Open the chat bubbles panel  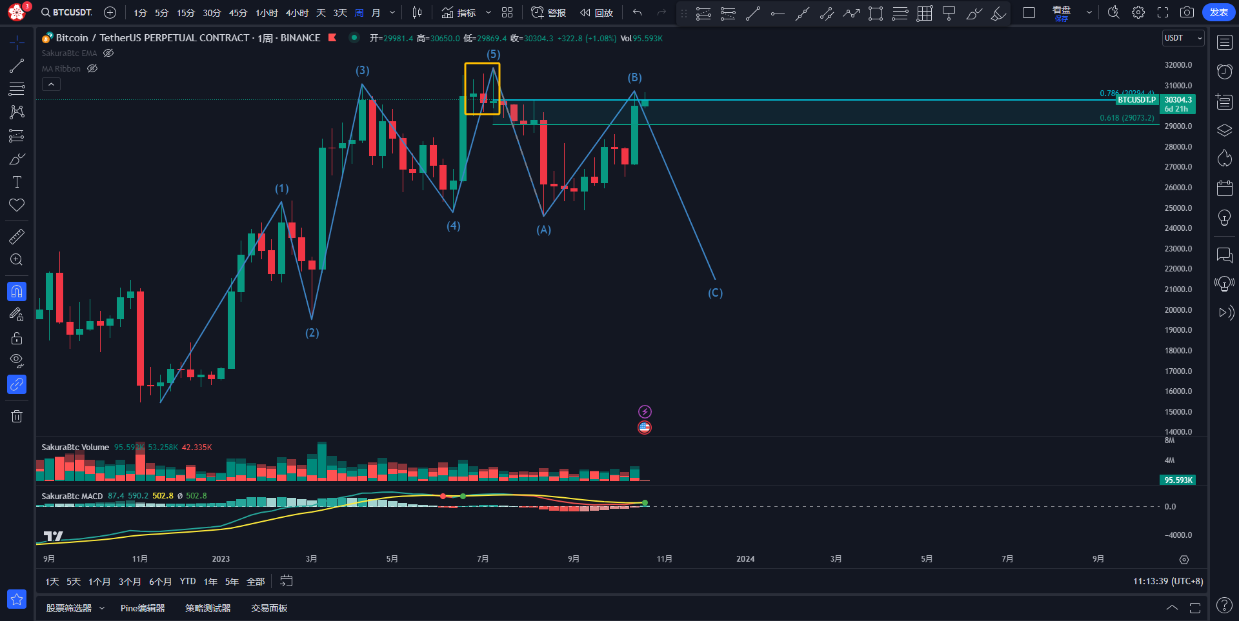tap(1224, 255)
